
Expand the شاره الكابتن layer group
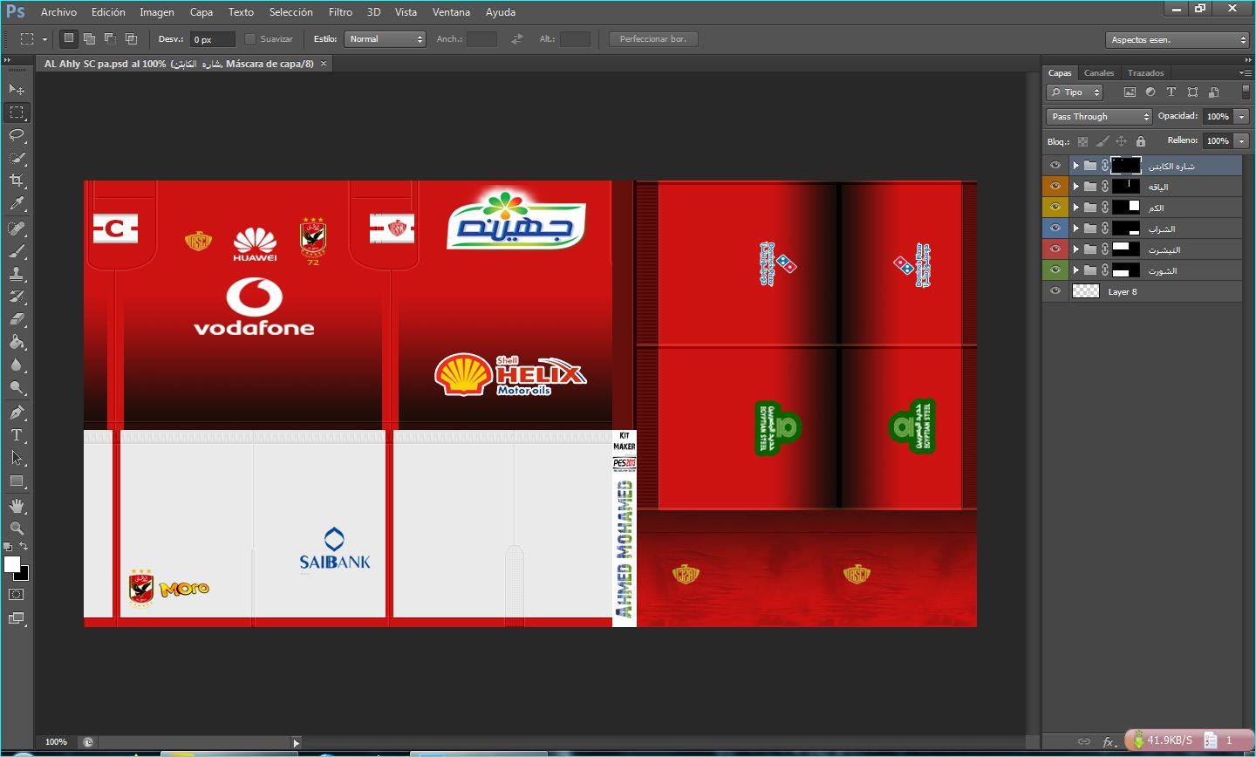tap(1076, 166)
